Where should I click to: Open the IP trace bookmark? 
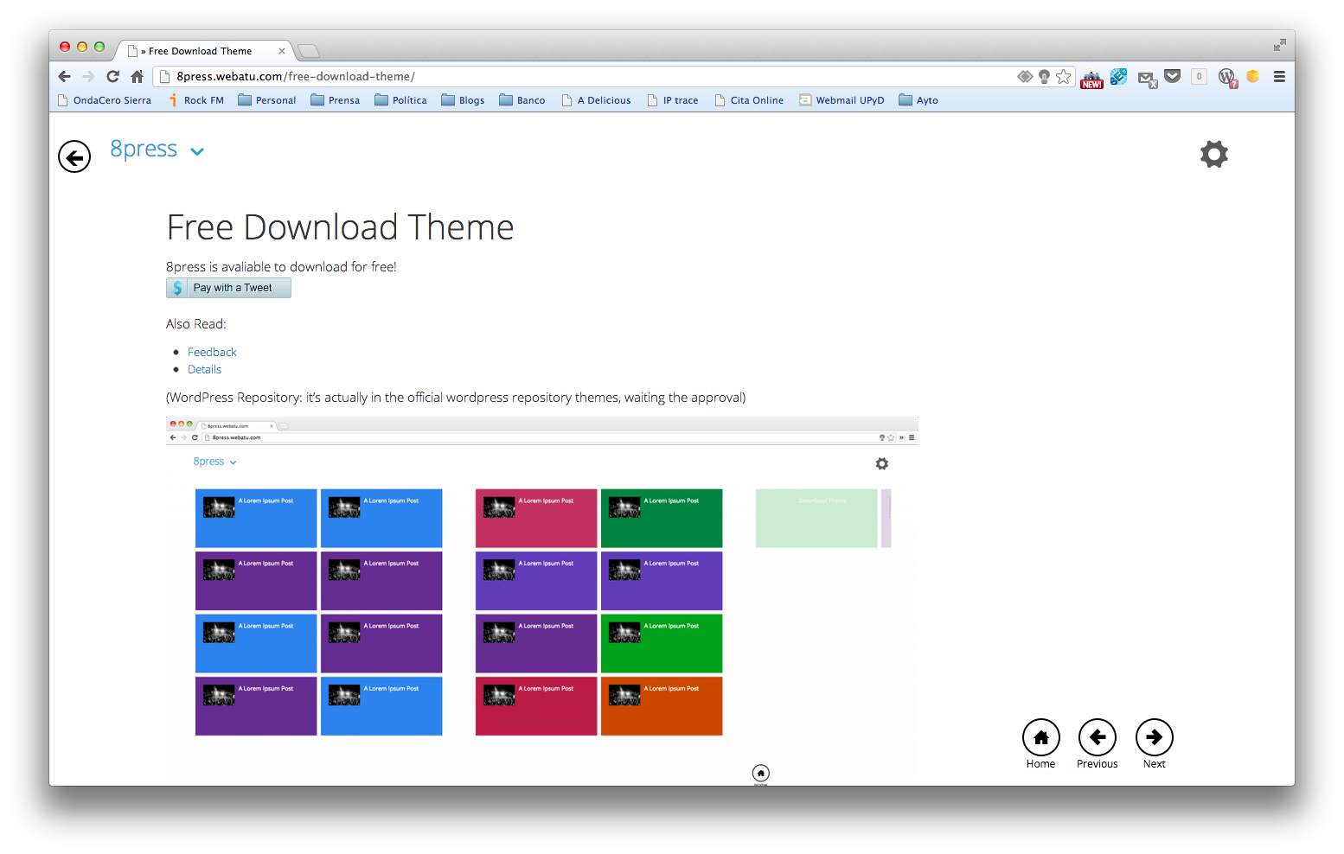pyautogui.click(x=673, y=100)
